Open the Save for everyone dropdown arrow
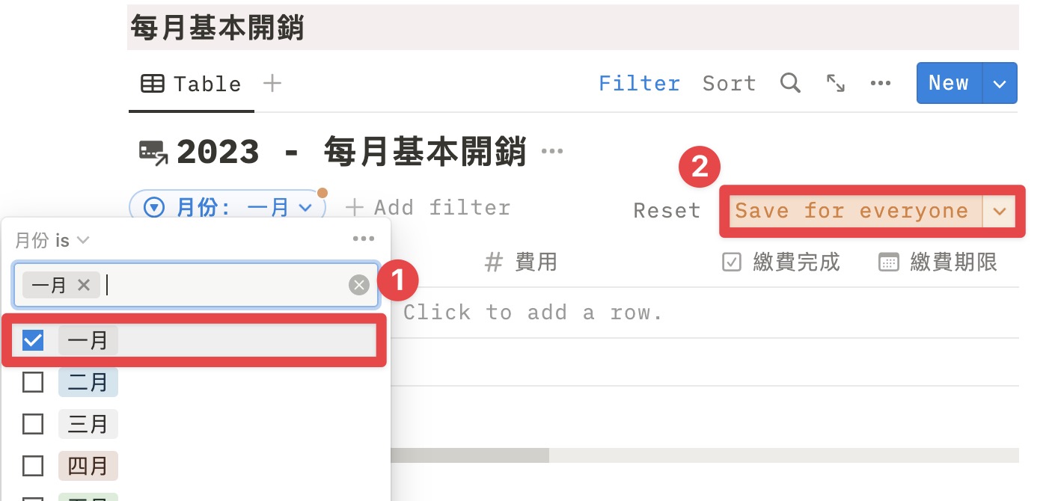 [1000, 212]
